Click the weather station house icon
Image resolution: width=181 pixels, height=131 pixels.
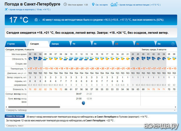tap(114, 4)
